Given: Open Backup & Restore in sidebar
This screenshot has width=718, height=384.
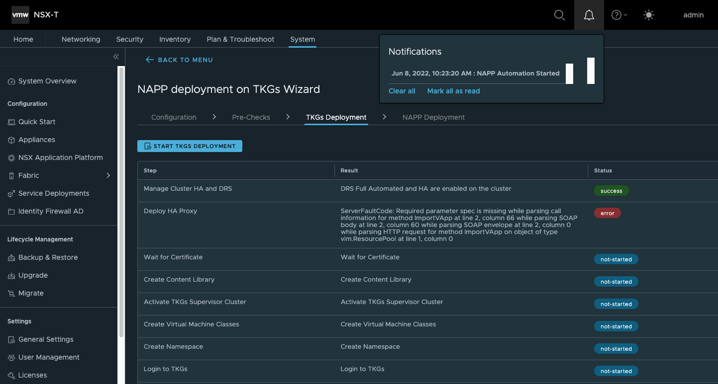Looking at the screenshot, I should pos(48,257).
